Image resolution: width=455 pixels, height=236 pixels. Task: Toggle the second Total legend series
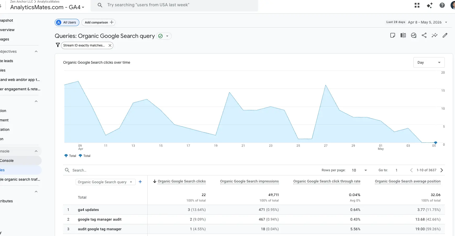pyautogui.click(x=85, y=156)
